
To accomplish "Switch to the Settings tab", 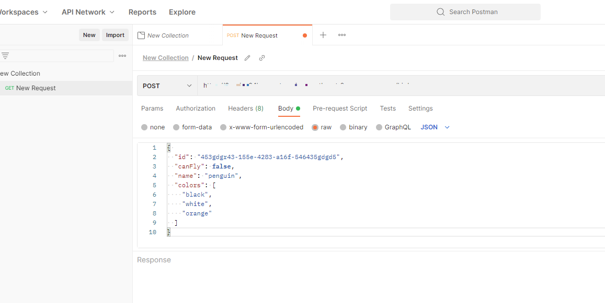I will tap(420, 108).
